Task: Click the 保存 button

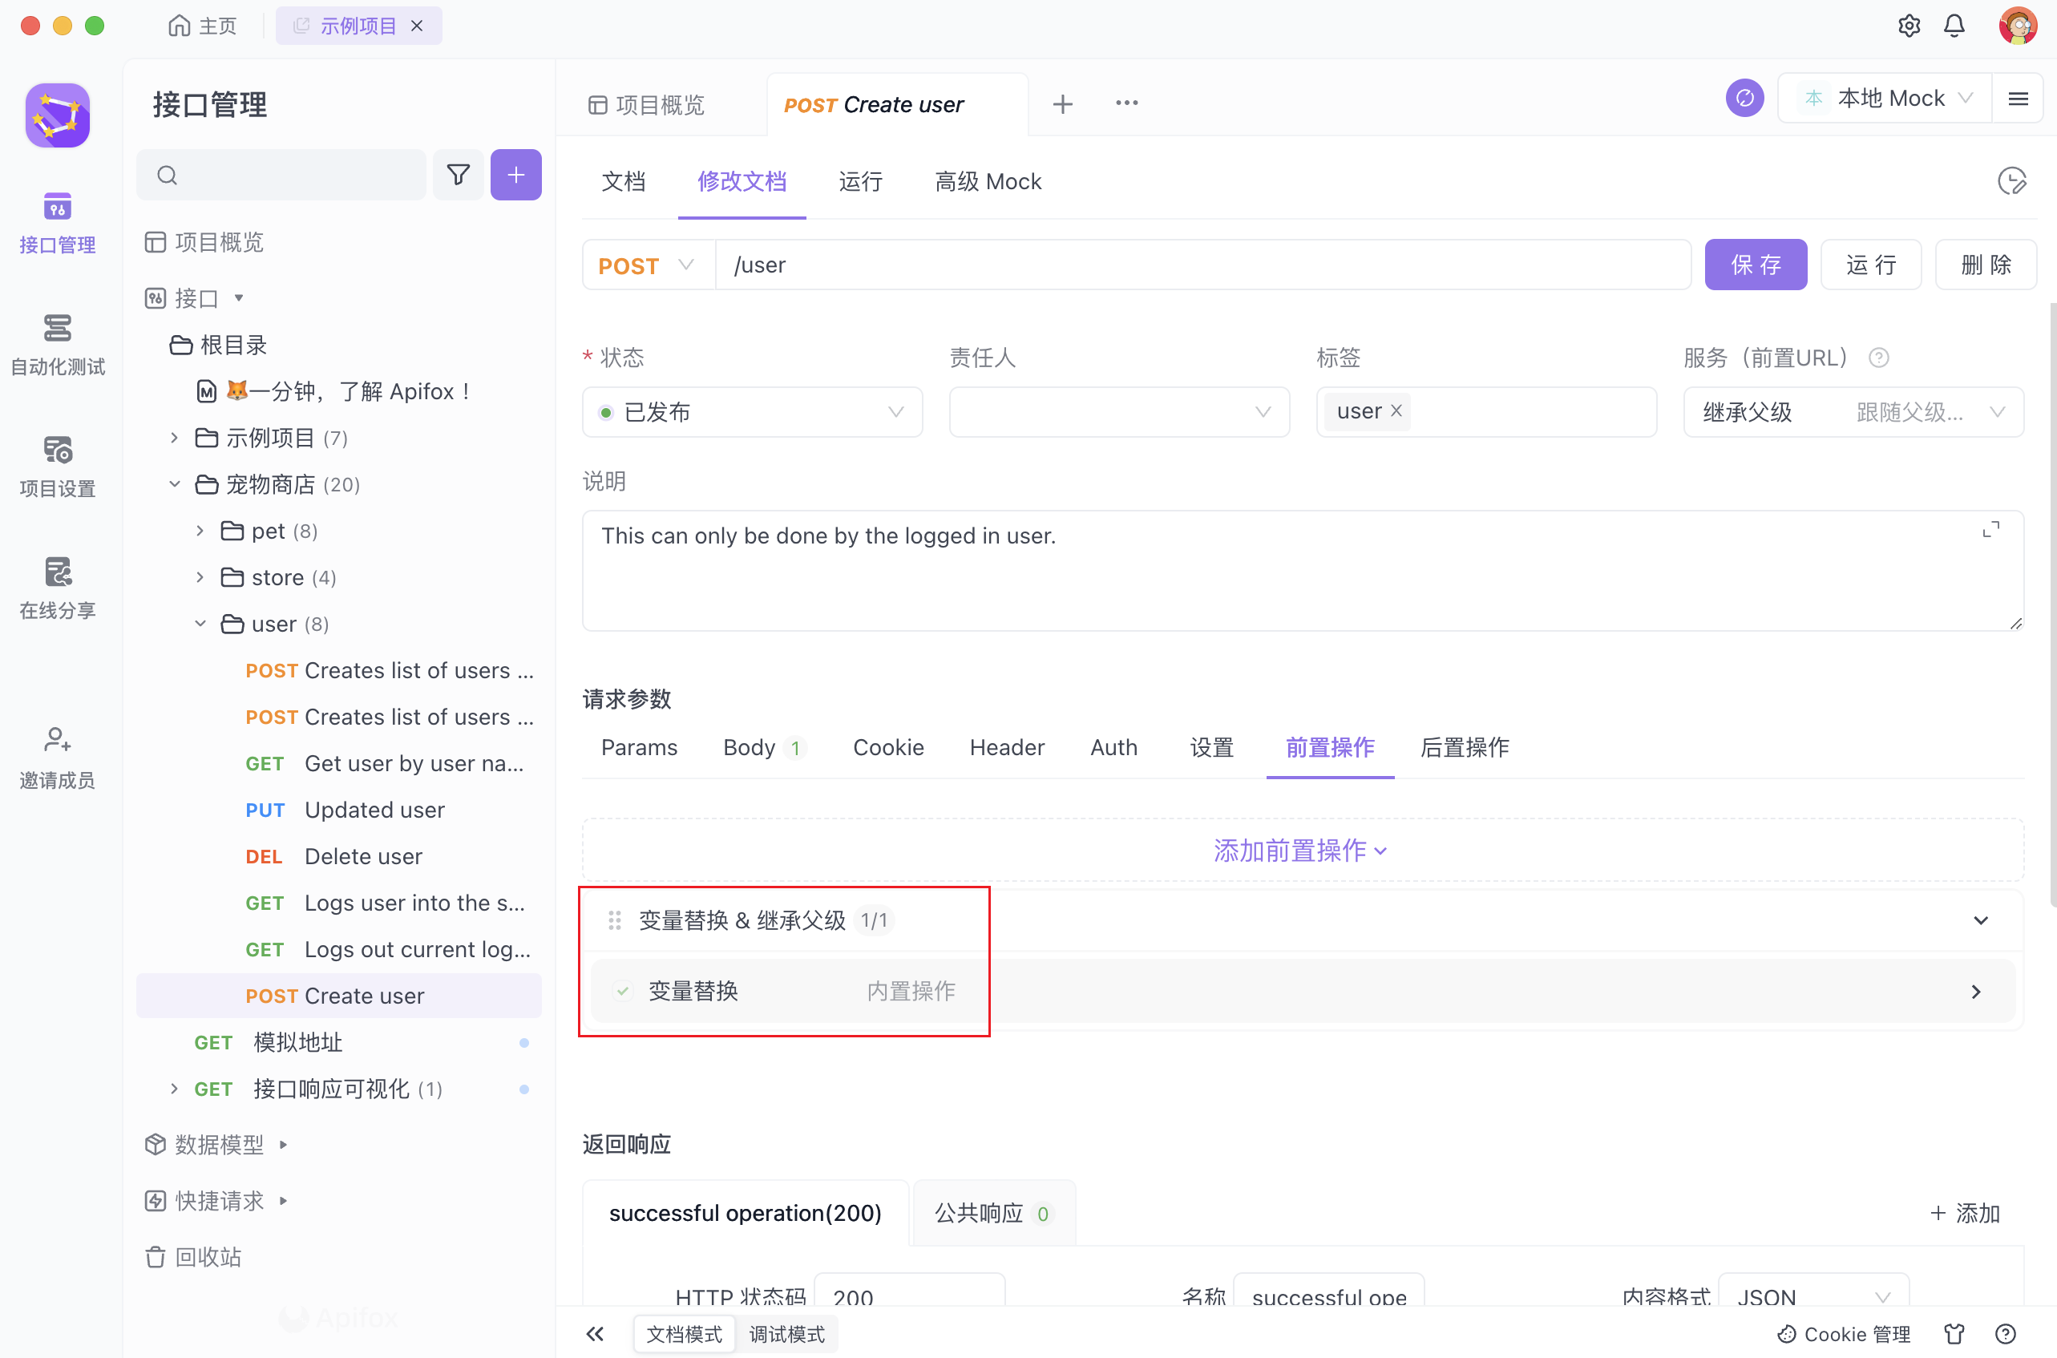Action: tap(1756, 265)
